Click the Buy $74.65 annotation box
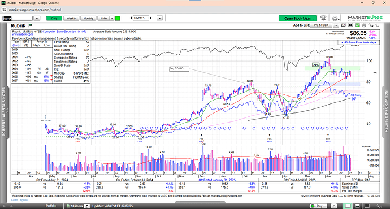Viewport: 390px width, 209px height. (x=179, y=69)
